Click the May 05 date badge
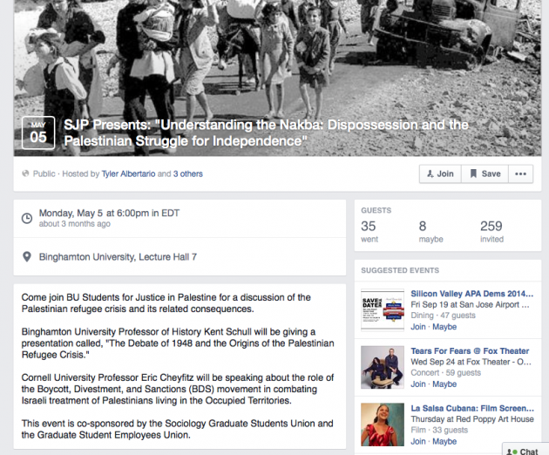This screenshot has width=549, height=455. [38, 132]
